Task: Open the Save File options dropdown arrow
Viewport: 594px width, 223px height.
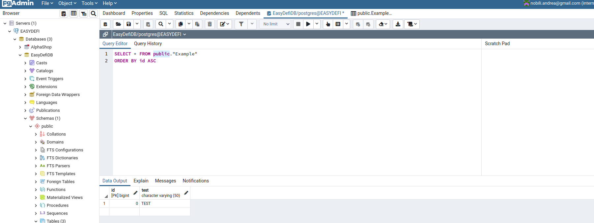Action: (x=137, y=24)
